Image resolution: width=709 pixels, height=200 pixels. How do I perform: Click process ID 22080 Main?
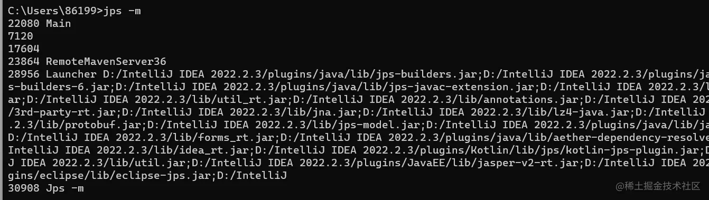click(39, 23)
